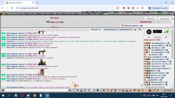Open the Инвентарь submenu link
Image resolution: width=175 pixels, height=98 pixels.
coord(125,14)
